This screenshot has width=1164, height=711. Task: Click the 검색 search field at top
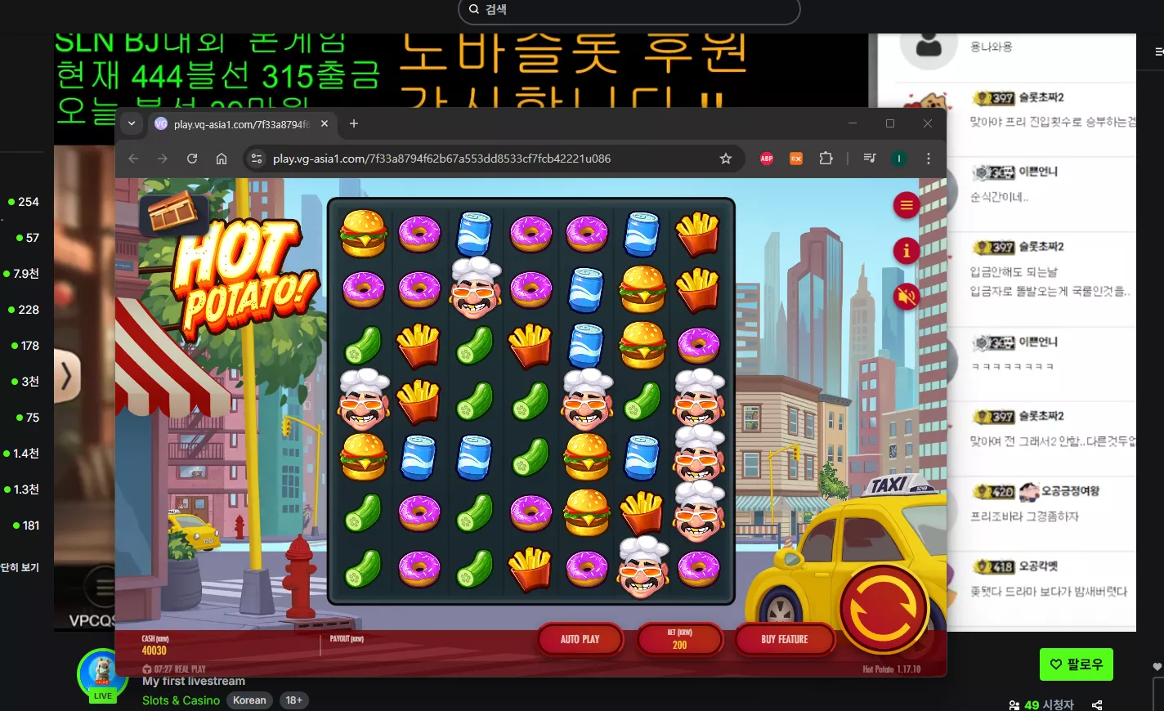(x=629, y=10)
